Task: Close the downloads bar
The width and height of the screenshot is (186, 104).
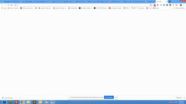Action: click(184, 98)
